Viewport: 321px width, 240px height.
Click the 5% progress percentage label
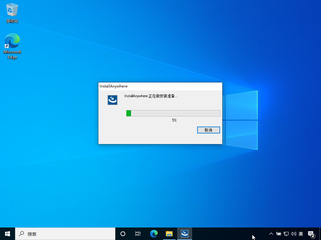tap(174, 120)
